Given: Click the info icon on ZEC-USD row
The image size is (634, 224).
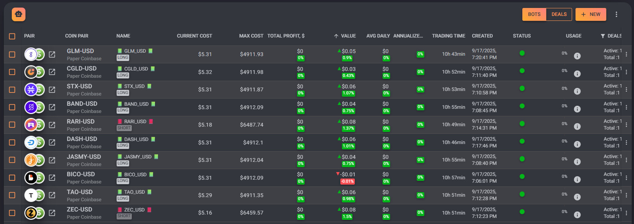Looking at the screenshot, I should coord(577,215).
